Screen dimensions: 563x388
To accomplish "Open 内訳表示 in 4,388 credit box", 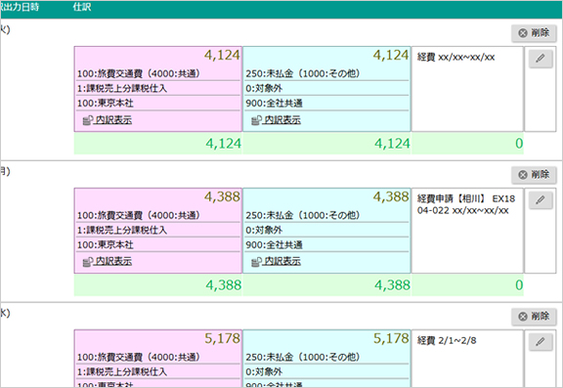I will point(276,262).
